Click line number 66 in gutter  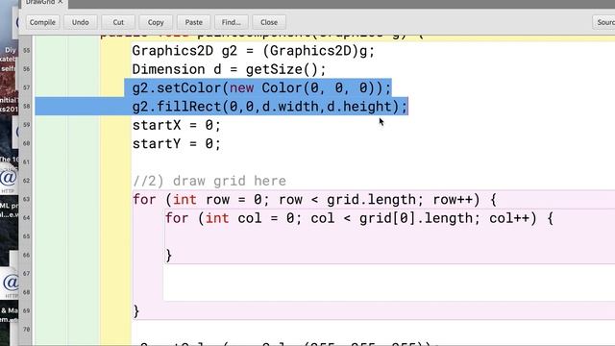[x=27, y=255]
